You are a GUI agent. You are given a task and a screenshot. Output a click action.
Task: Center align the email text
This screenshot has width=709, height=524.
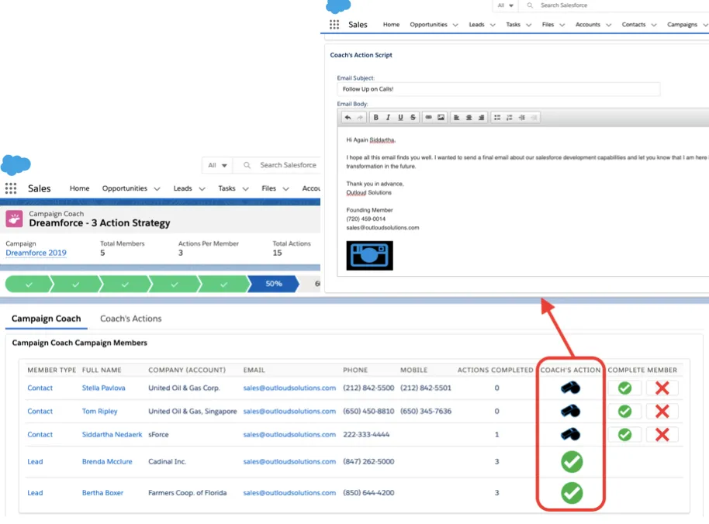click(469, 118)
